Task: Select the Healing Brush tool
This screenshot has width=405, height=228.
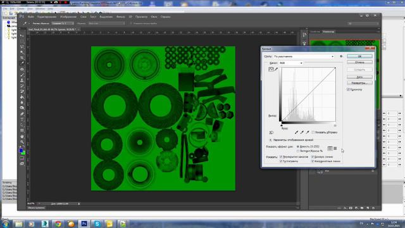Action: pyautogui.click(x=22, y=69)
